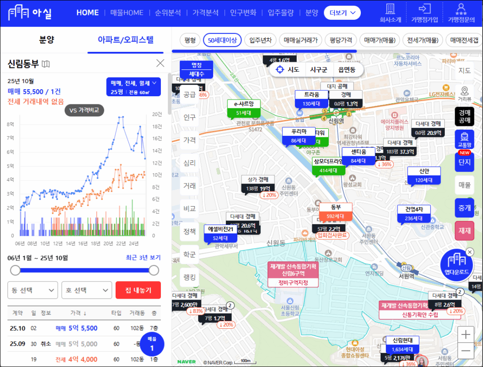The height and width of the screenshot is (367, 483).
Task: Click the 최근 3년 보기 link
Action: 143,258
